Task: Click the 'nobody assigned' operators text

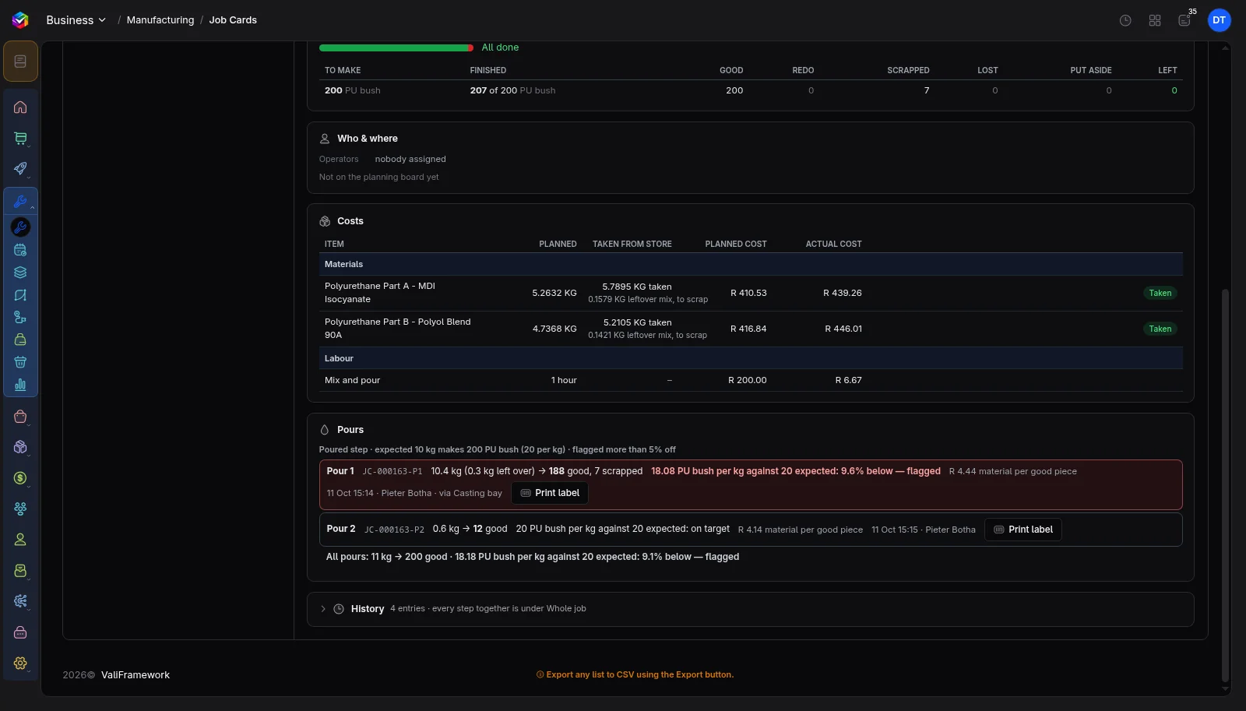Action: tap(410, 160)
